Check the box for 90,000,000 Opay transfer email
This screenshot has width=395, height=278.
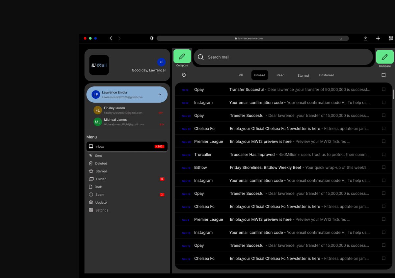click(x=383, y=89)
